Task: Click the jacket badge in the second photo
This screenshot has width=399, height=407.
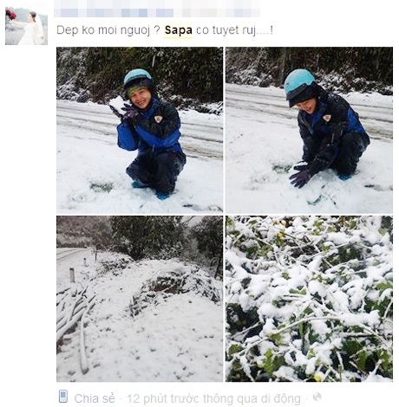Action: click(327, 118)
